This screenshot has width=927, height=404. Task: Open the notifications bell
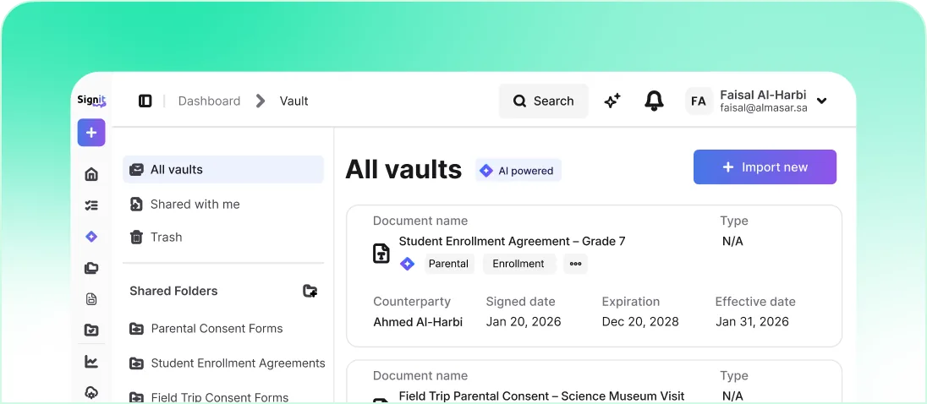[654, 101]
